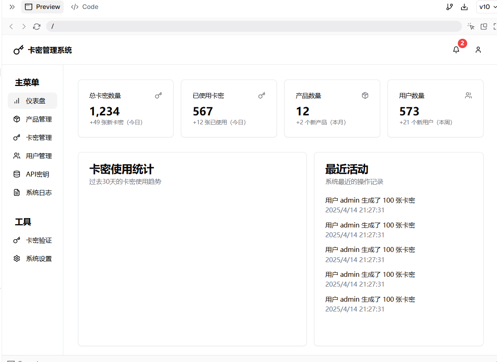Viewport: 497px width, 362px height.
Task: Click the 567 used cards value
Action: pos(203,111)
